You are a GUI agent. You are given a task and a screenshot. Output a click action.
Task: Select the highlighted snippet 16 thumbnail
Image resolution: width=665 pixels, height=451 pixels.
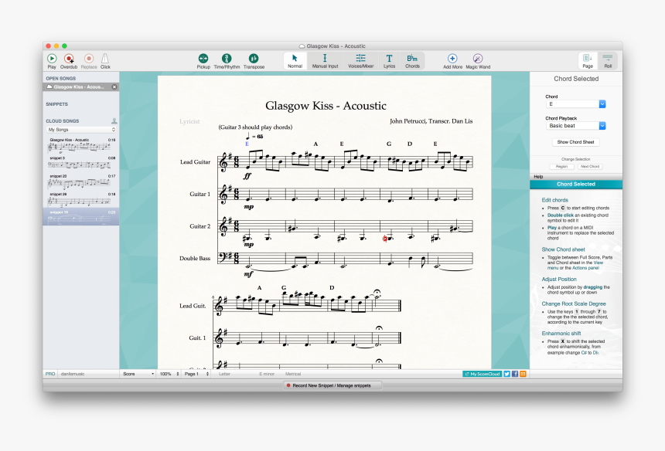pos(80,217)
